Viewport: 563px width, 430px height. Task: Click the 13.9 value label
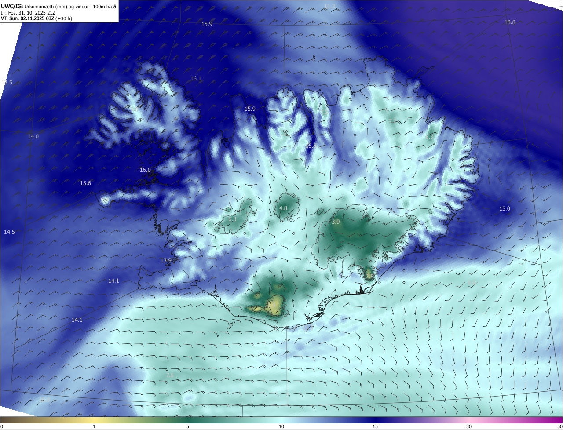166,261
